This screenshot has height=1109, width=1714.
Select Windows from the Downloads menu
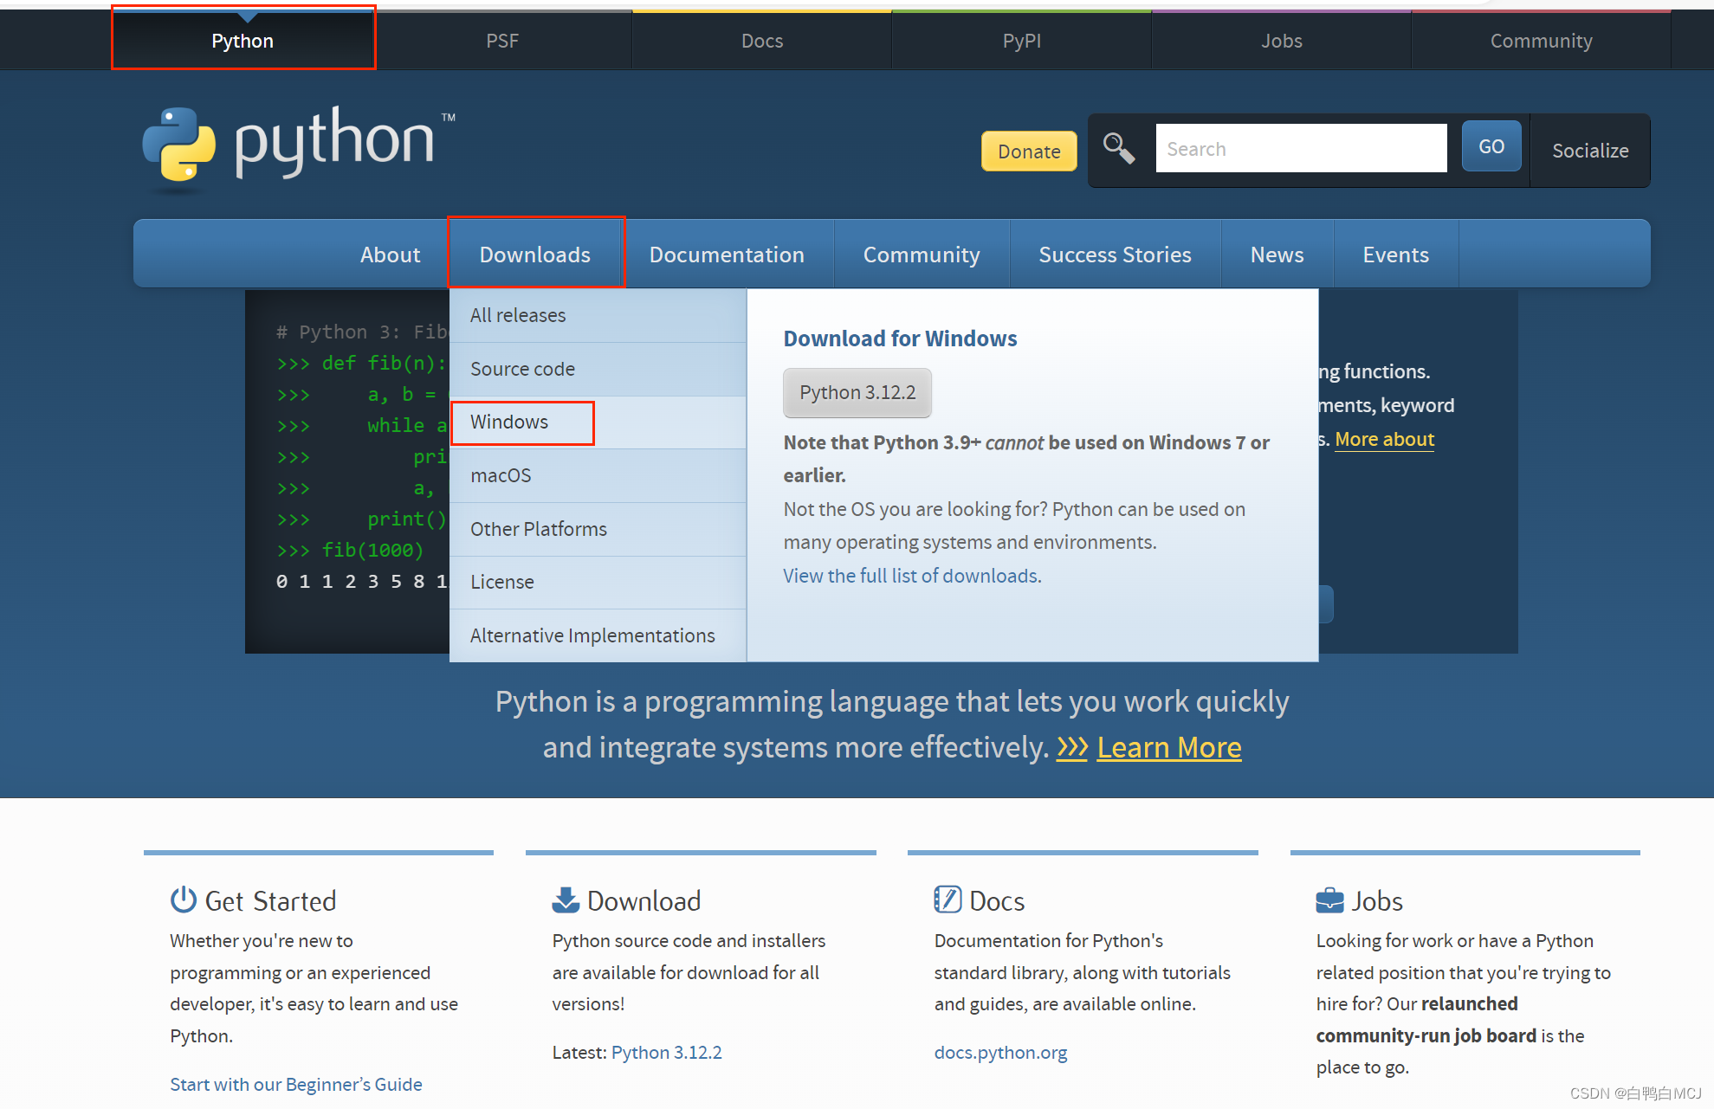tap(509, 422)
